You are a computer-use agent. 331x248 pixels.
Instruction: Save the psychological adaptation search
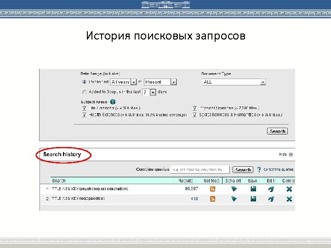tap(253, 189)
